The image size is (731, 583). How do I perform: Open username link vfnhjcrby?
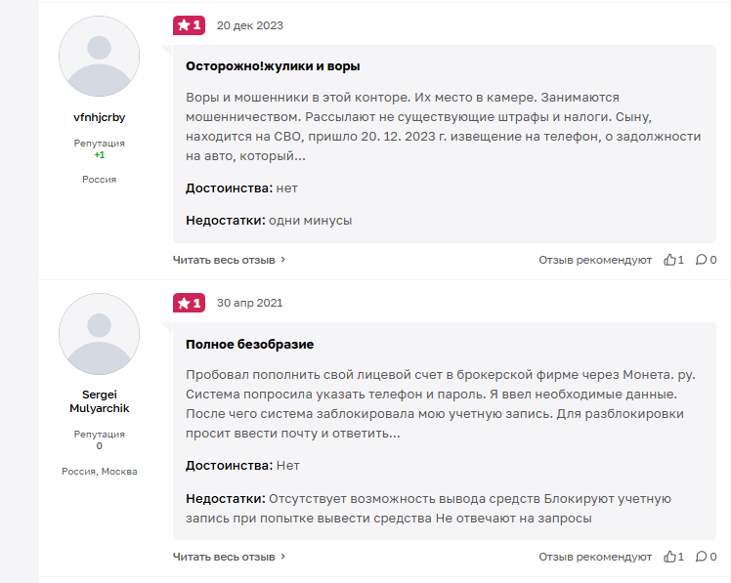99,117
